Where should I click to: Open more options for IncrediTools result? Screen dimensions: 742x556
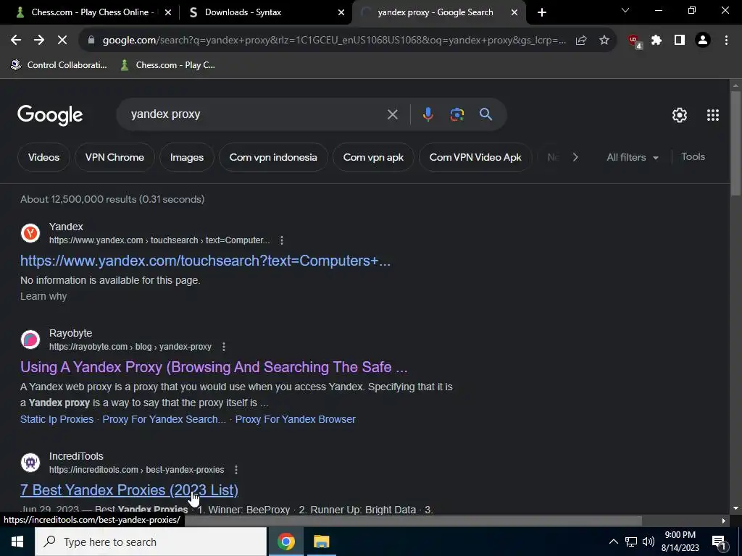click(236, 469)
